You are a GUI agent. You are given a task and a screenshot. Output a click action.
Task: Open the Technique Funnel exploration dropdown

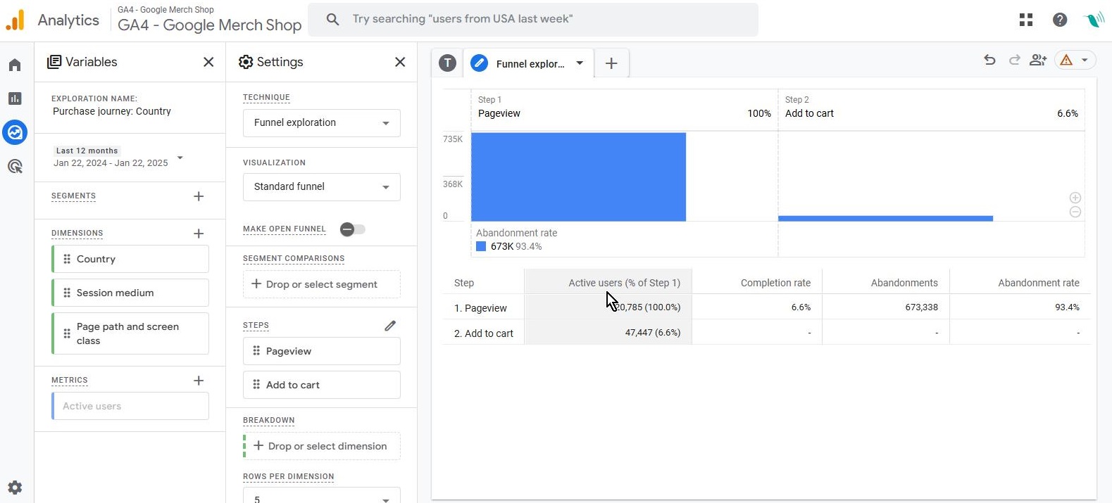click(x=322, y=123)
